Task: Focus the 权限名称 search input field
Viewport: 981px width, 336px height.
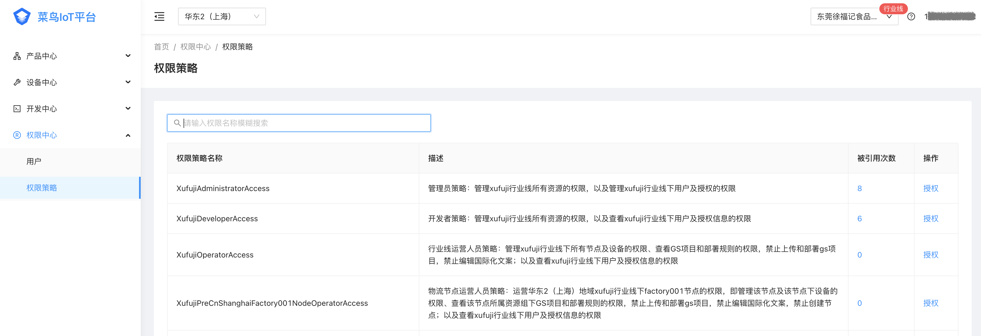Action: (x=305, y=123)
